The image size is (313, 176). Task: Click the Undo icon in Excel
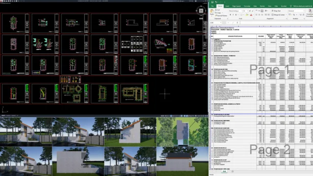point(216,2)
